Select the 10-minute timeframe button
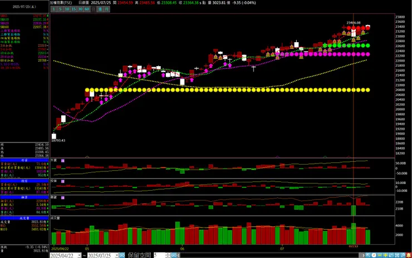 [67, 9]
